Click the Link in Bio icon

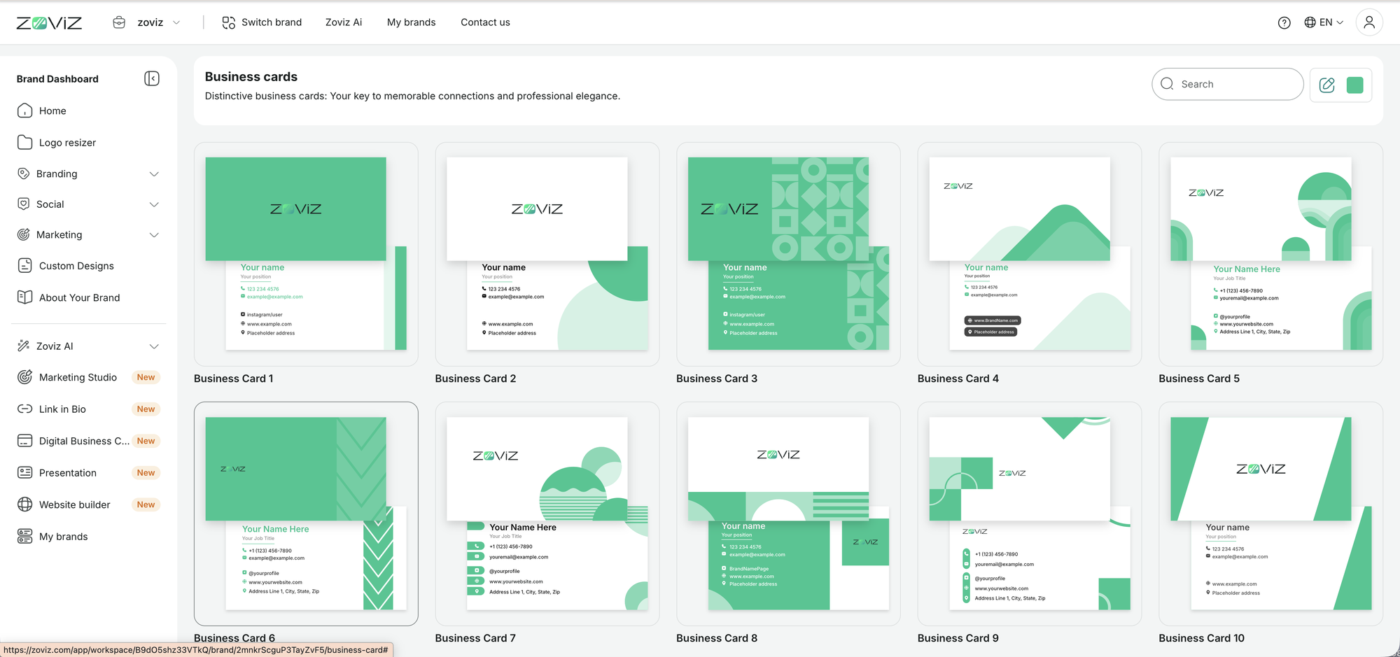[x=24, y=409]
